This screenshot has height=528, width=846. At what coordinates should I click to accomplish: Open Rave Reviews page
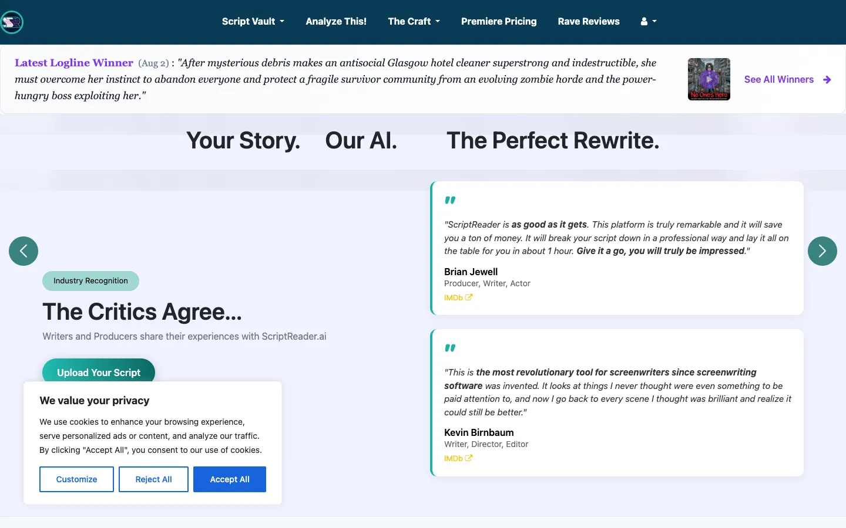point(589,21)
